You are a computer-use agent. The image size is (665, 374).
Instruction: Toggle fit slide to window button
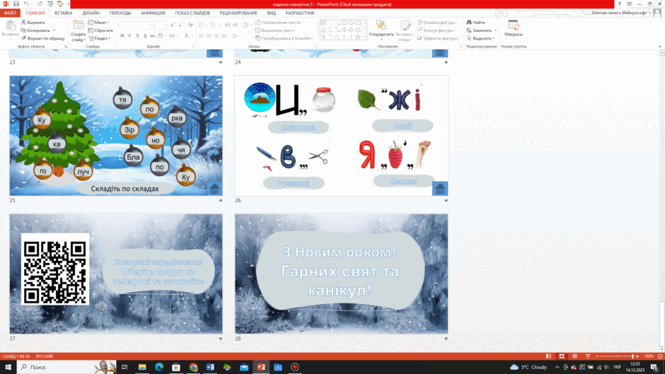(660, 356)
